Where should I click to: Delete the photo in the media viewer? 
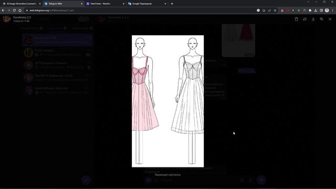pyautogui.click(x=296, y=19)
